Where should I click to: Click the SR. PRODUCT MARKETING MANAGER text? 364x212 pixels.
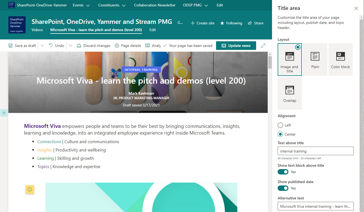pyautogui.click(x=141, y=98)
